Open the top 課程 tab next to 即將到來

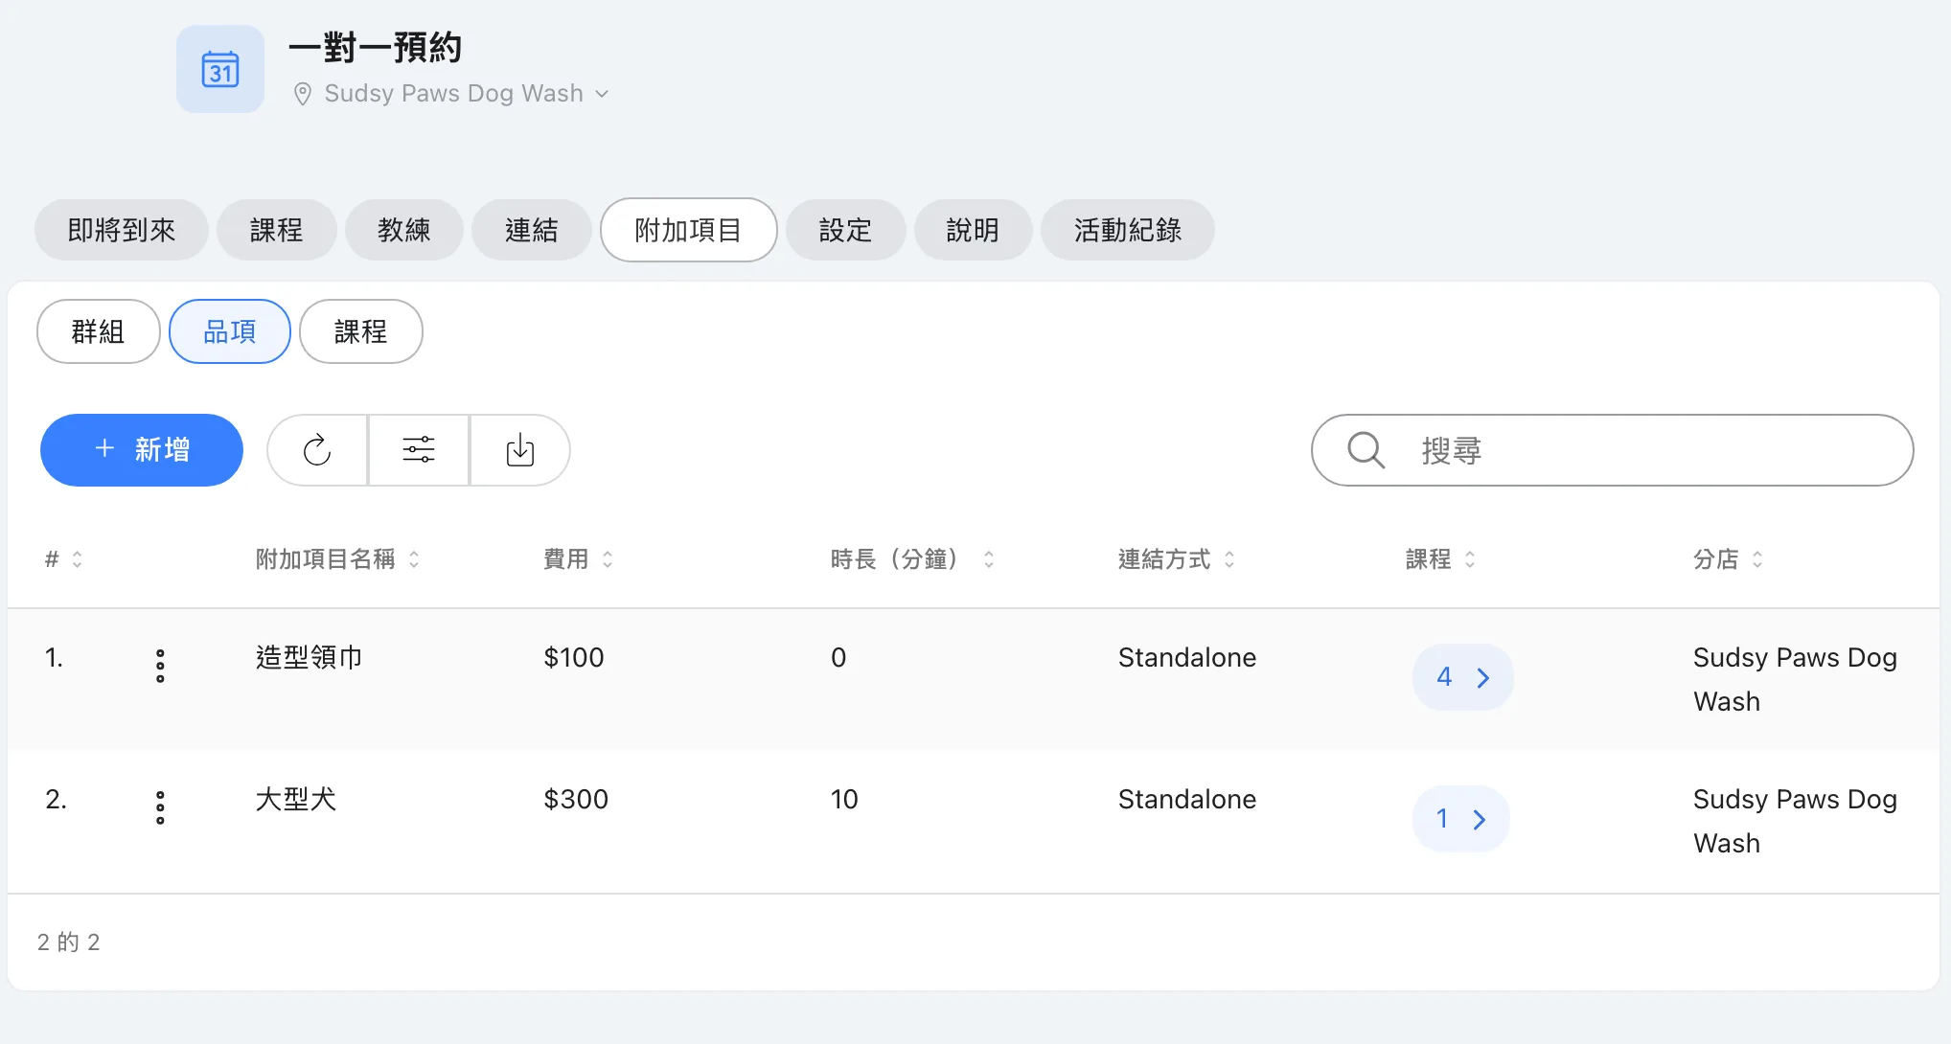pos(276,230)
